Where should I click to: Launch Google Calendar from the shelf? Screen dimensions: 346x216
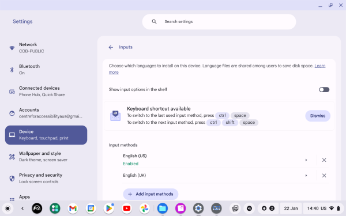click(x=91, y=209)
